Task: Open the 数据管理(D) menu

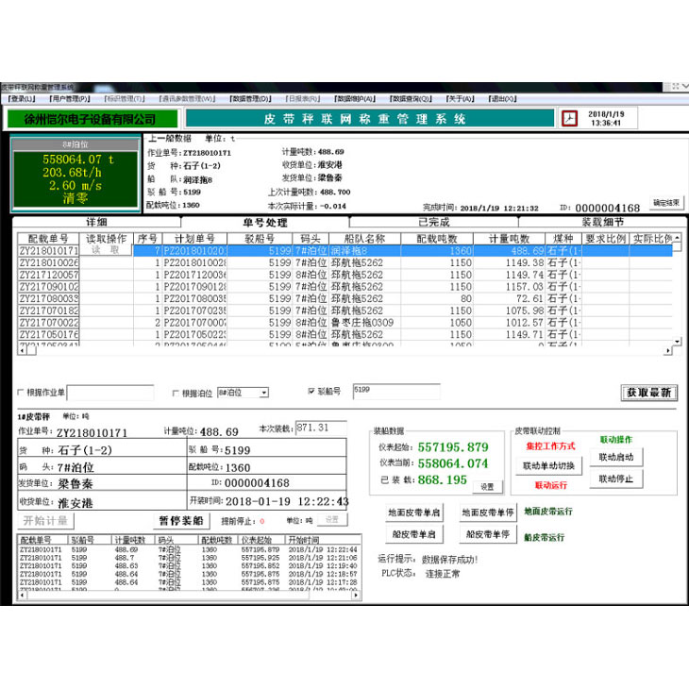Action: (250, 99)
